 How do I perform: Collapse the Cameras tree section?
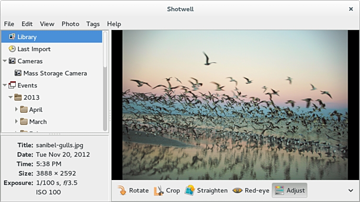(5, 61)
